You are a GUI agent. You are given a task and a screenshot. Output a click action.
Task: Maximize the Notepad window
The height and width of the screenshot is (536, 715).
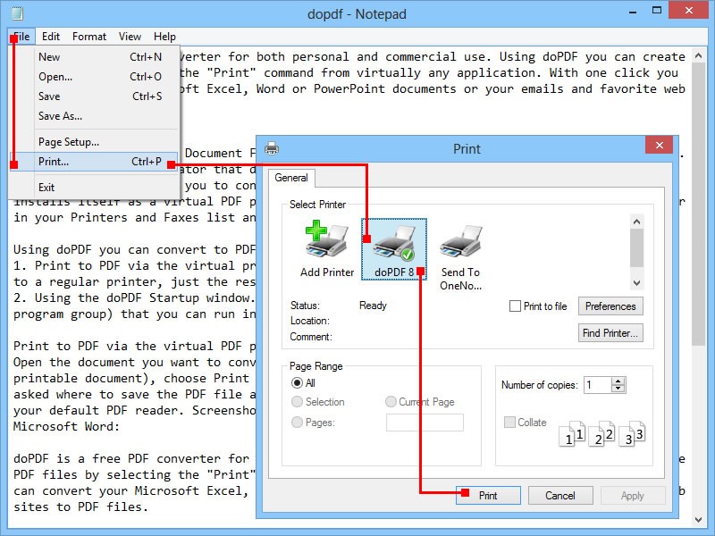(657, 10)
